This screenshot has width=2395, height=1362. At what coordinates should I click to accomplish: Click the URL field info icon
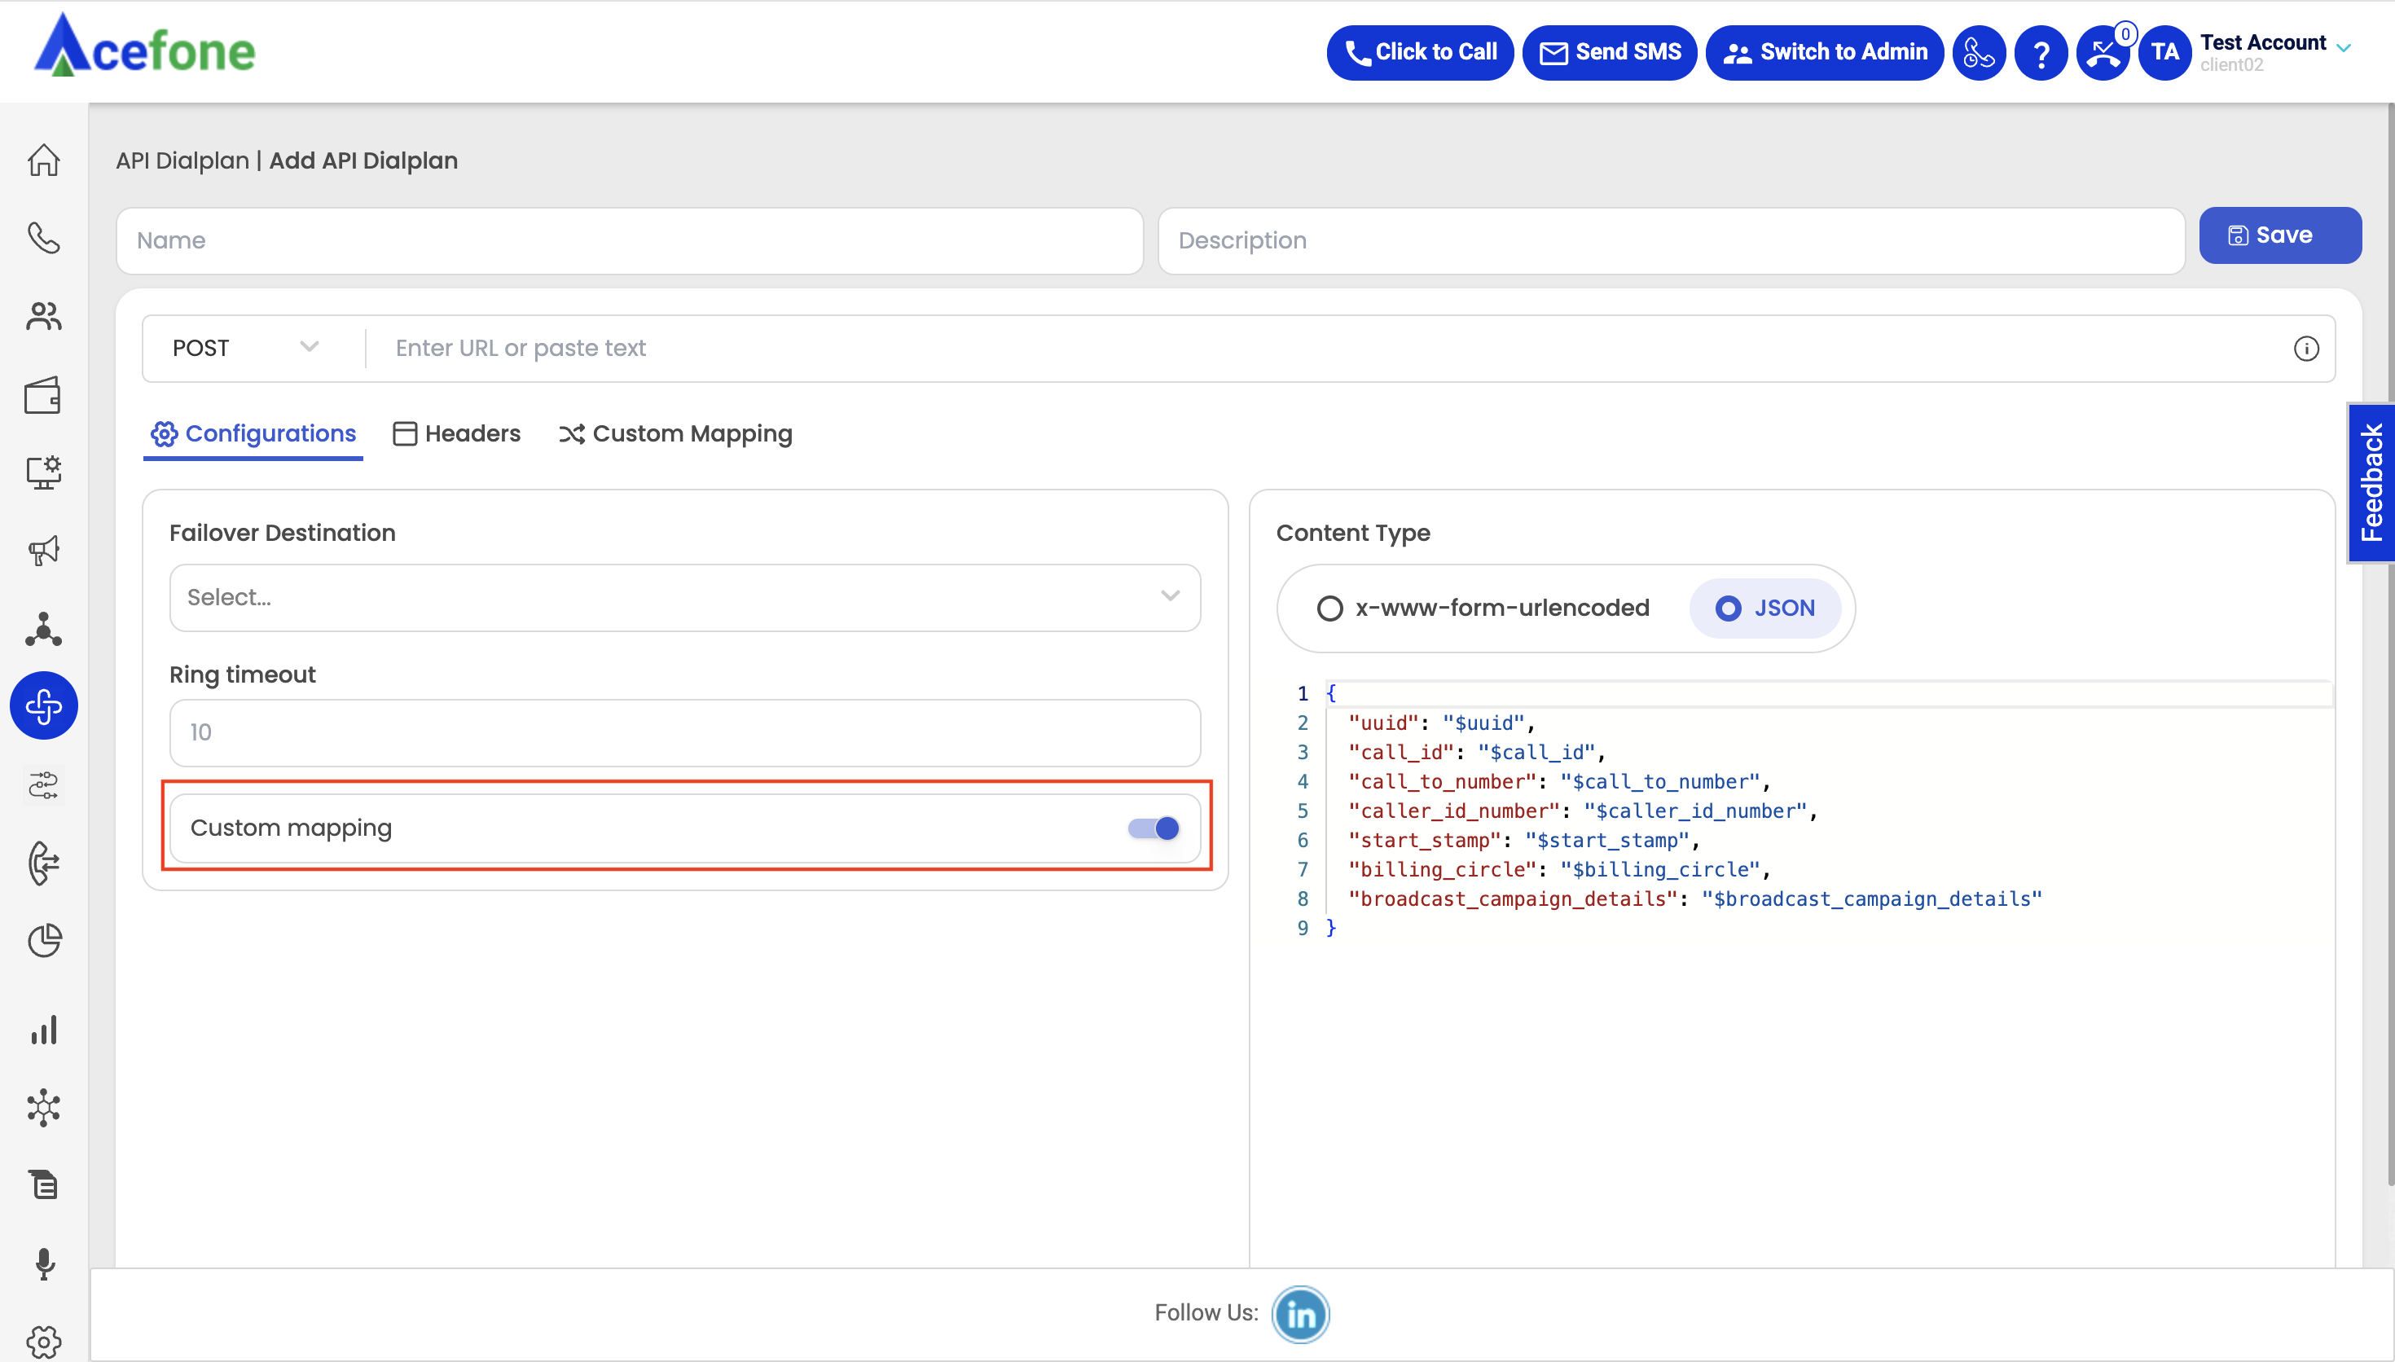tap(2305, 349)
